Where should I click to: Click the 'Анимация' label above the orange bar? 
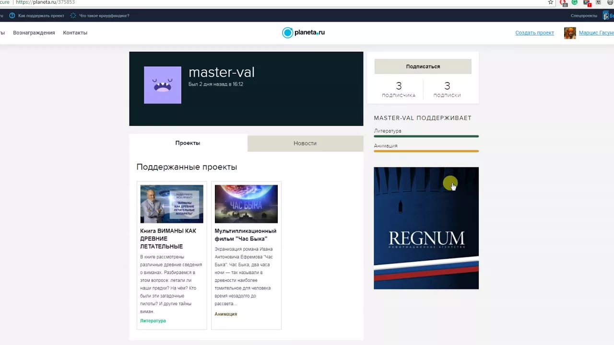(386, 146)
